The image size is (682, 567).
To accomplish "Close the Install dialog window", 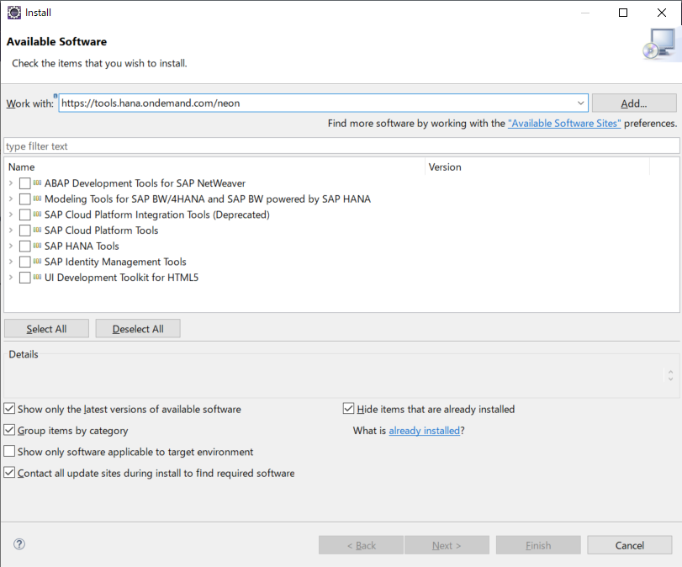I will (x=662, y=13).
